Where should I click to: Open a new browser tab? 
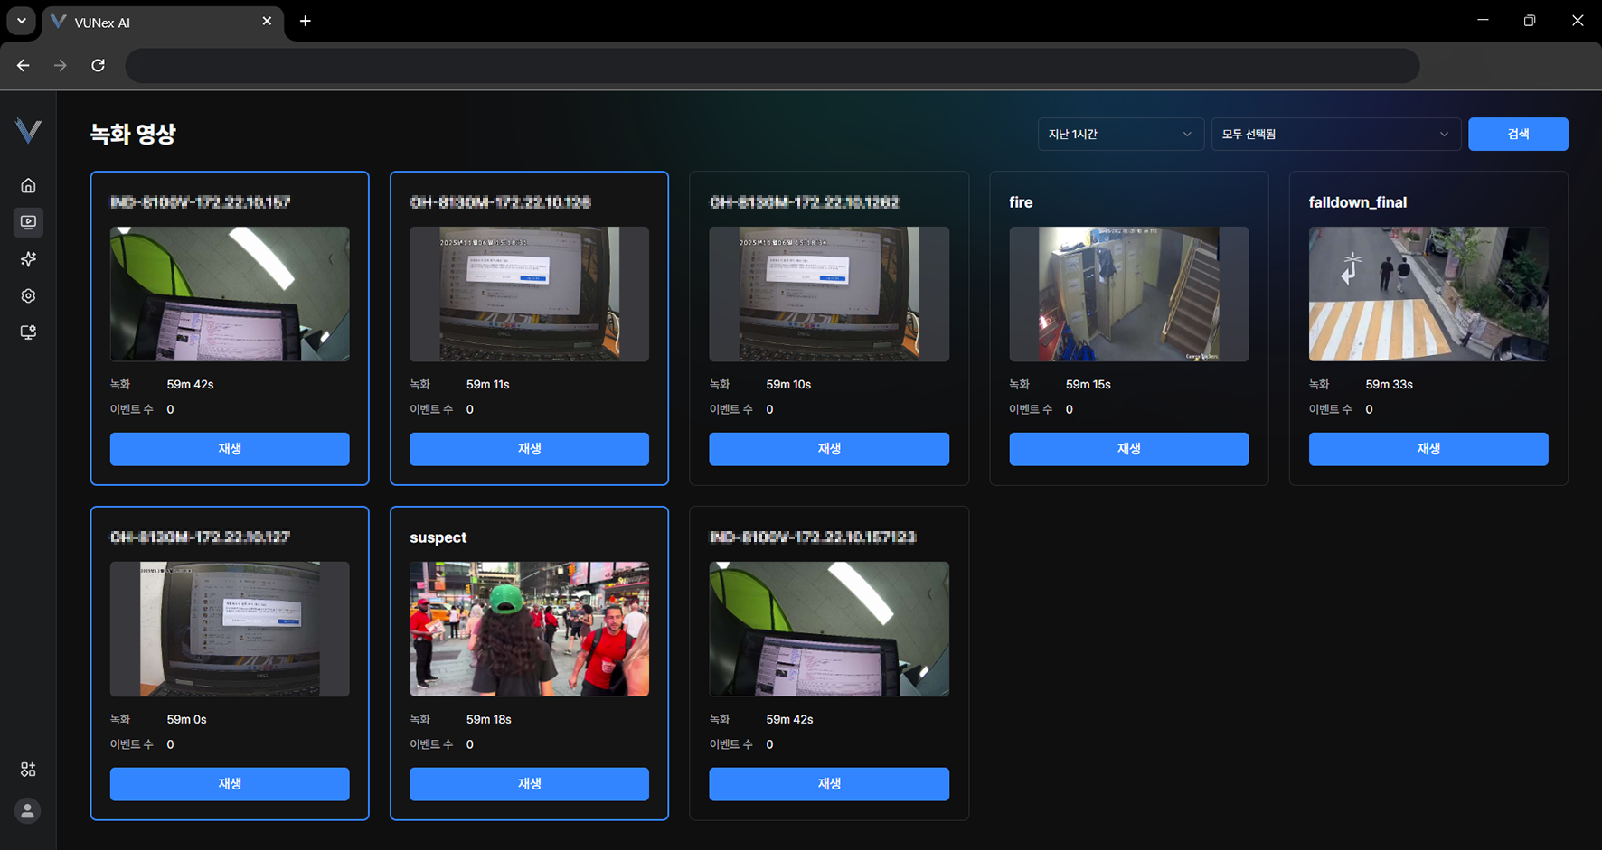(306, 21)
